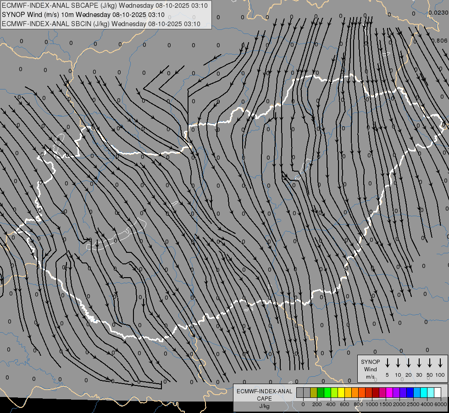The height and width of the screenshot is (413, 449).
Task: Click the 100 m/s wind arrow in legend
Action: click(x=440, y=363)
